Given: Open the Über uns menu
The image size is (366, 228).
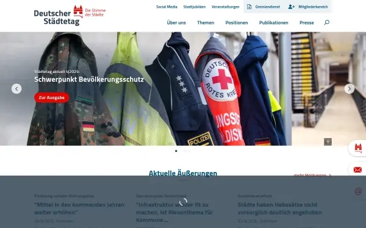Looking at the screenshot, I should point(176,22).
